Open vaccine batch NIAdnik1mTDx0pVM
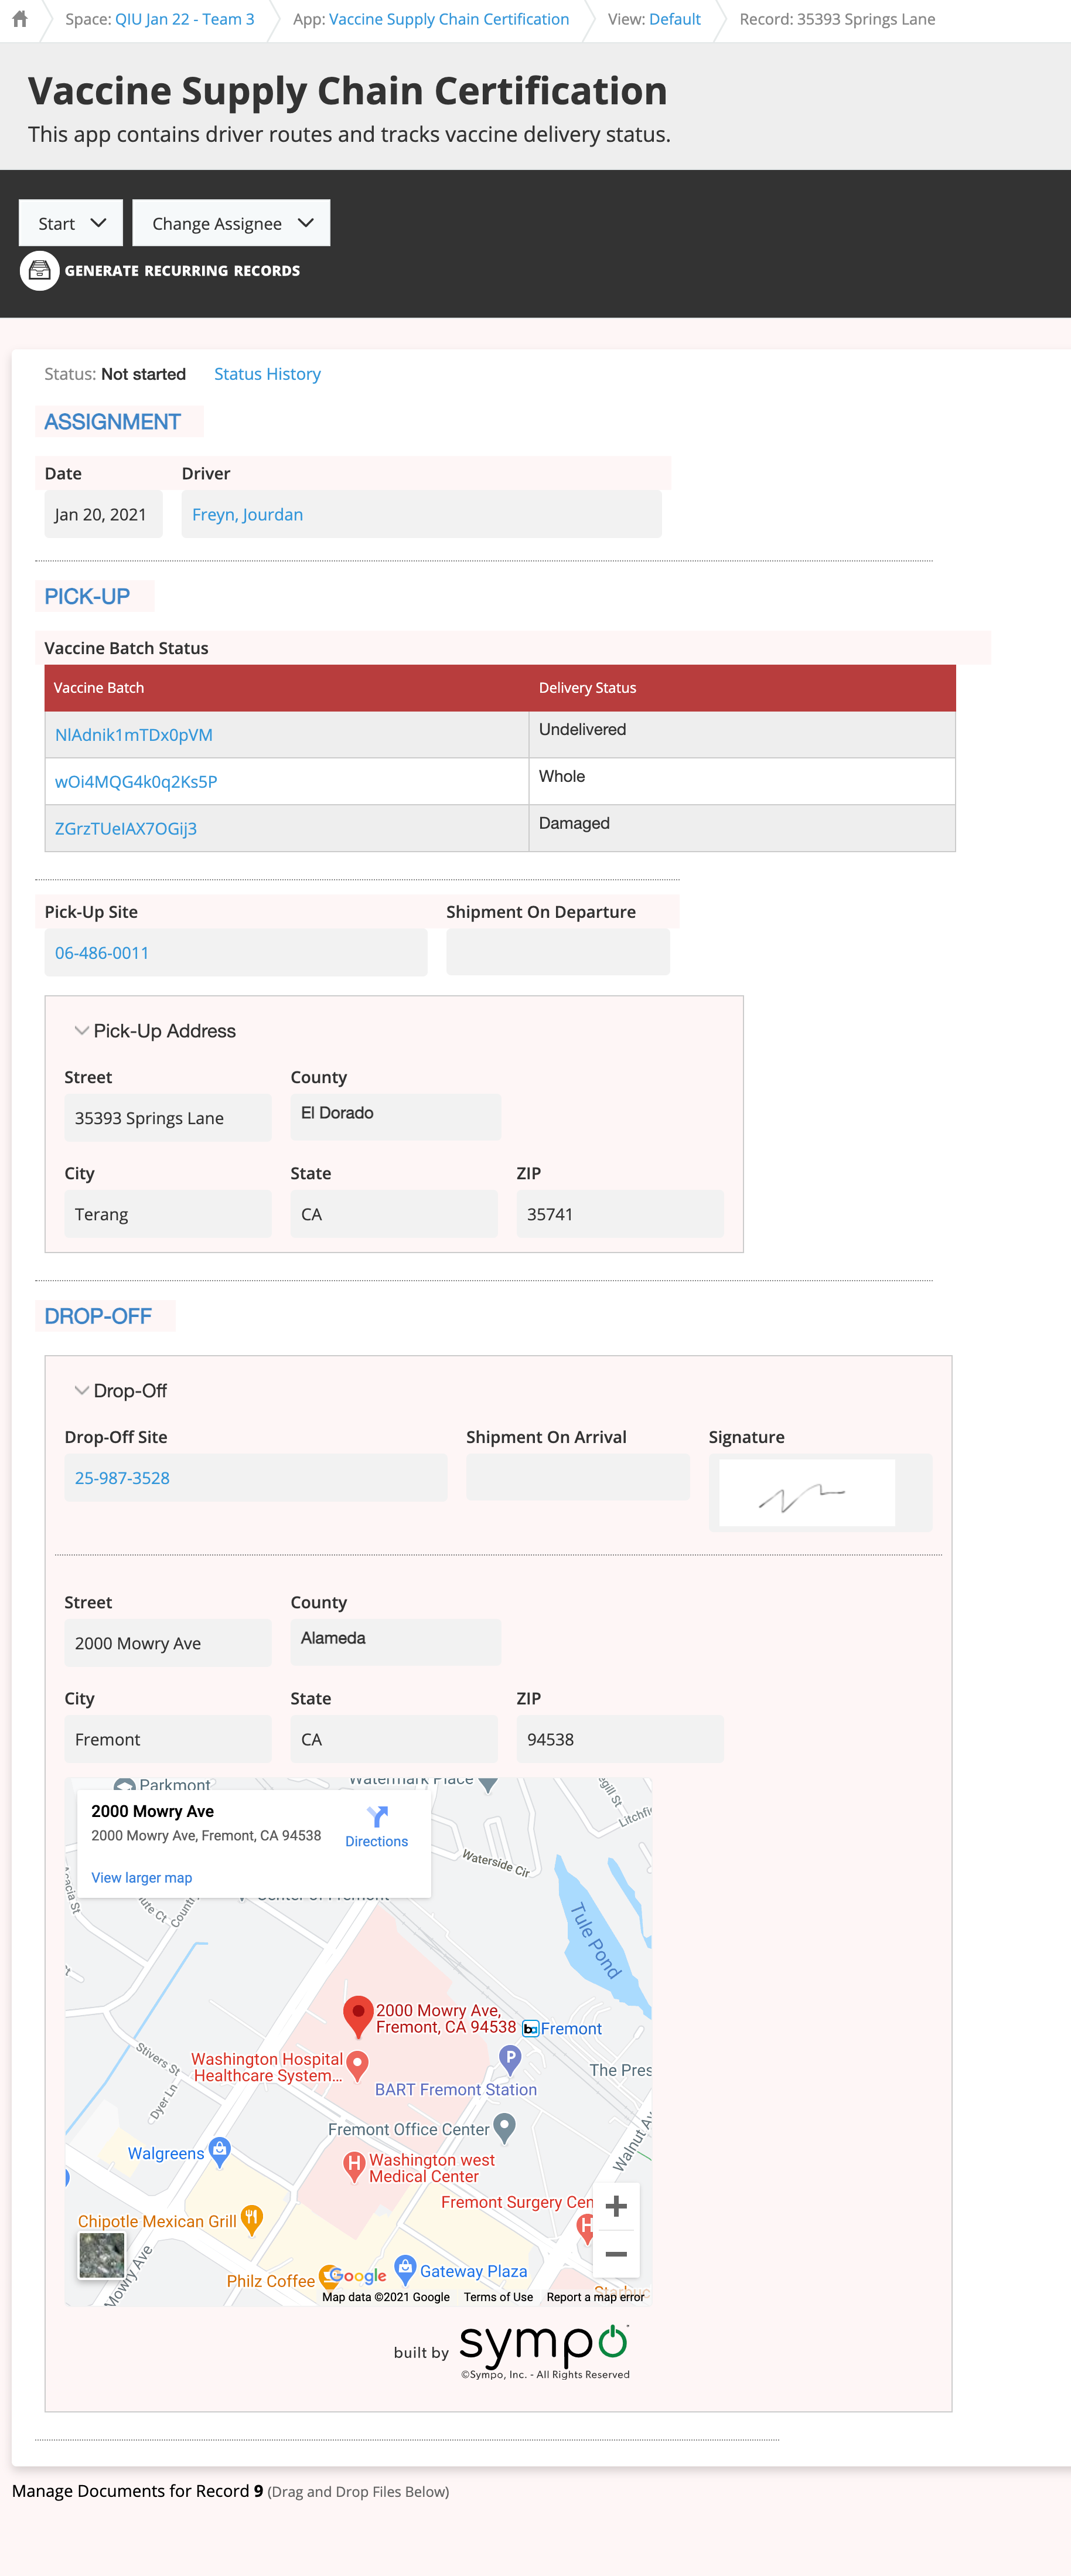Screen dimensions: 1071x2576 pos(134,735)
